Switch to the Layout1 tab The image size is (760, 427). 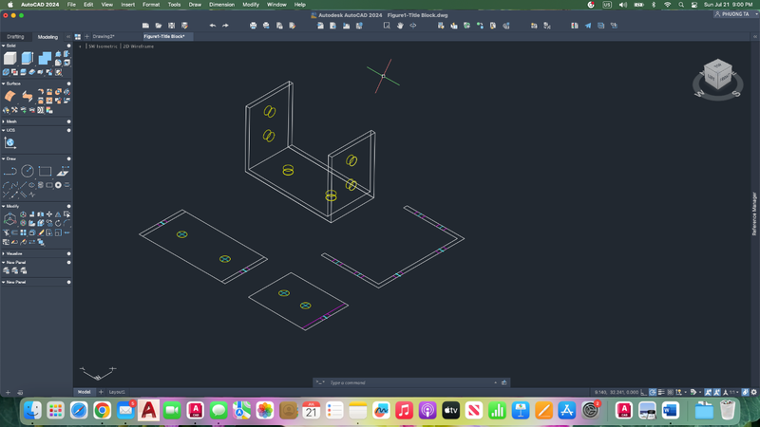[x=117, y=392]
